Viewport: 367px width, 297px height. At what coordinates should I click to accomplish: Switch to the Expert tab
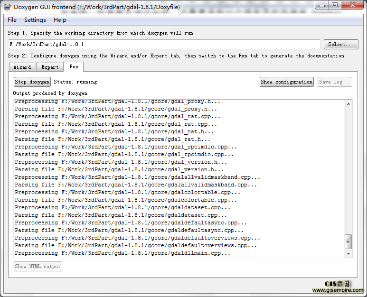click(x=50, y=67)
